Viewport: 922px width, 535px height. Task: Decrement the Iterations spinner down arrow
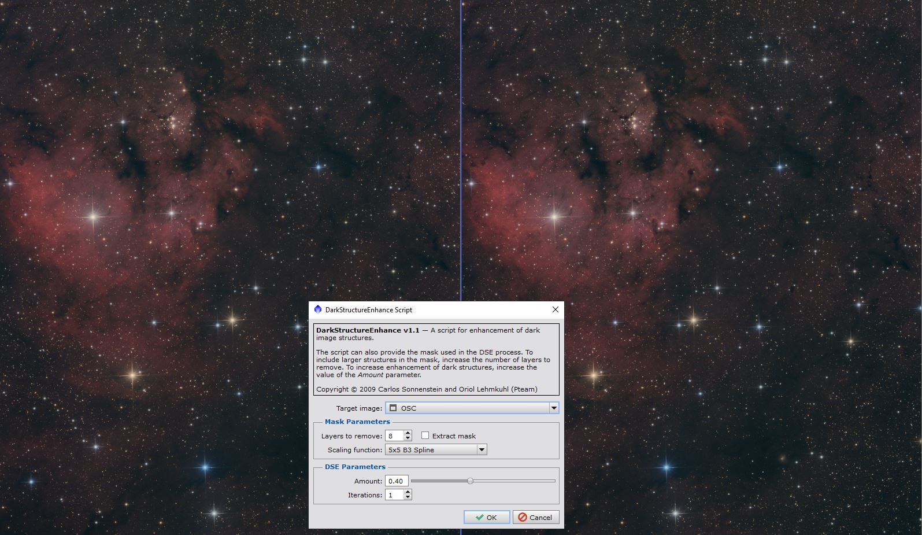pyautogui.click(x=408, y=497)
